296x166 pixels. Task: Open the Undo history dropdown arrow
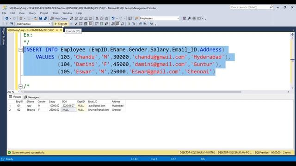click(x=117, y=18)
